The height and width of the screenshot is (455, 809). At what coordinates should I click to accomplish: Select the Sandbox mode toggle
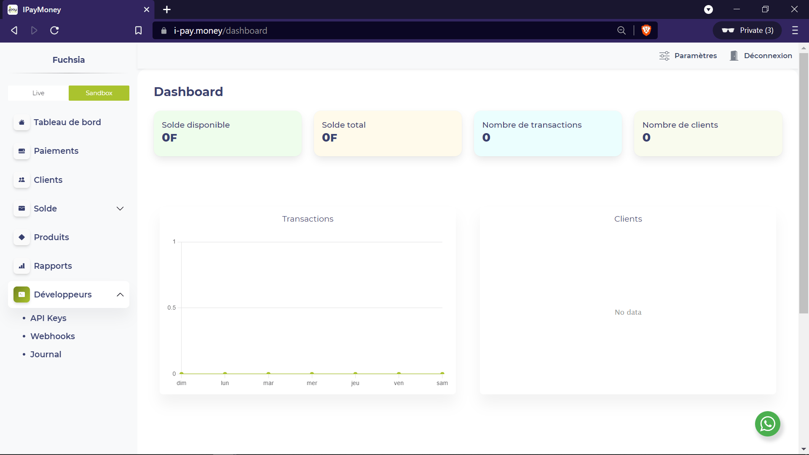pos(99,93)
